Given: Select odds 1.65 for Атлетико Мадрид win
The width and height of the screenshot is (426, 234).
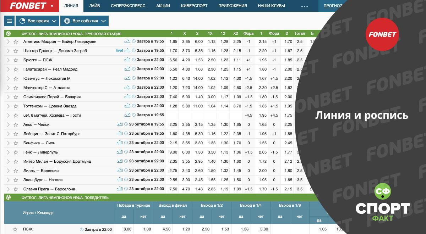Looking at the screenshot, I should tap(173, 41).
